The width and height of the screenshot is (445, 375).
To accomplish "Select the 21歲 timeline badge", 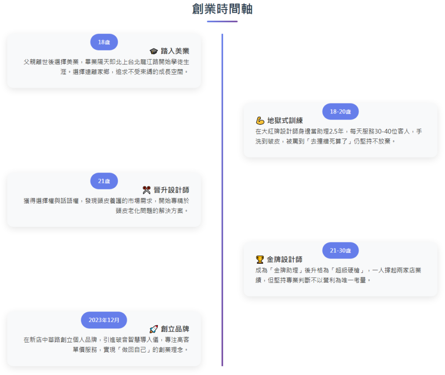I will pyautogui.click(x=104, y=181).
